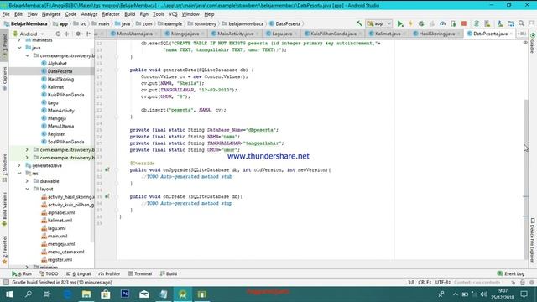The width and height of the screenshot is (537, 302).
Task: Click the Make Project hammer icon
Action: coord(359,23)
